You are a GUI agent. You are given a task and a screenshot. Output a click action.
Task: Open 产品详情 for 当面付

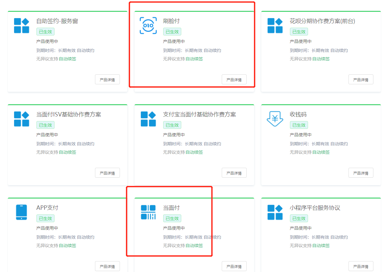click(234, 266)
